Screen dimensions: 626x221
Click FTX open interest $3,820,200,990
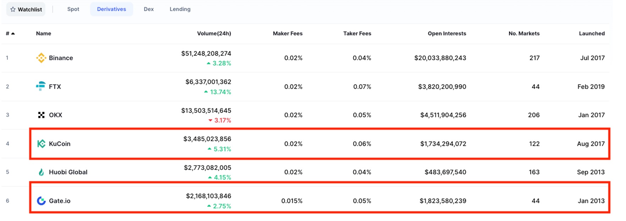click(442, 87)
